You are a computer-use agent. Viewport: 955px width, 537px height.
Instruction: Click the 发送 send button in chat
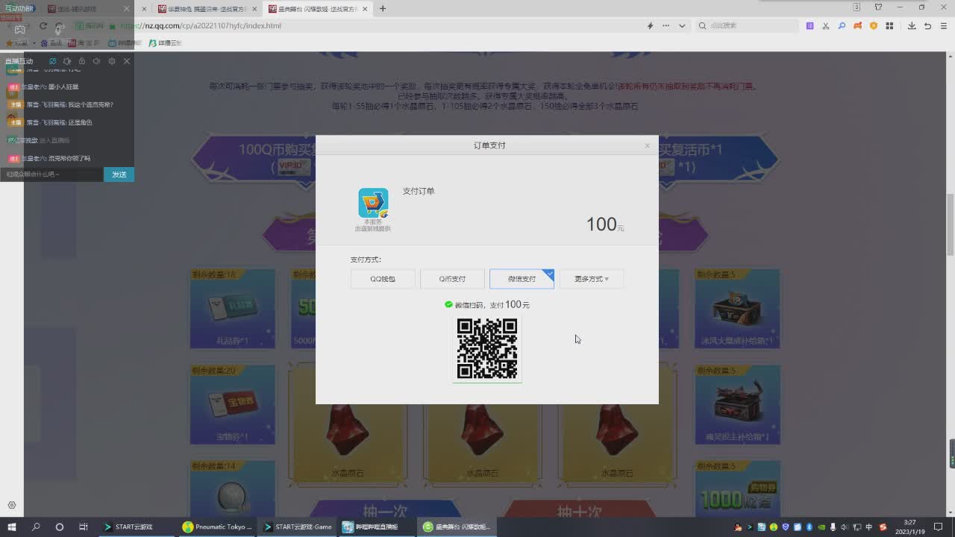(x=119, y=174)
